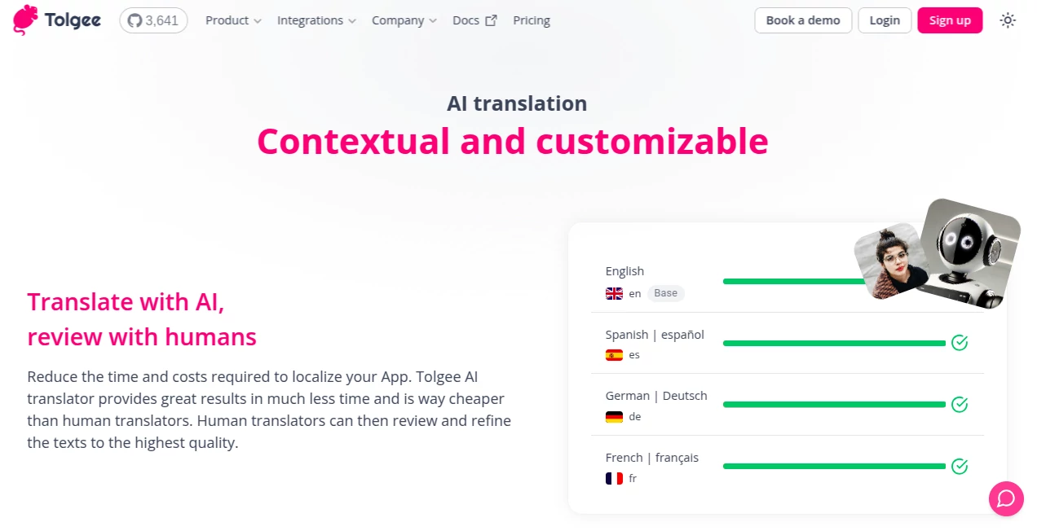
Task: Click the Sign up button
Action: click(x=950, y=20)
